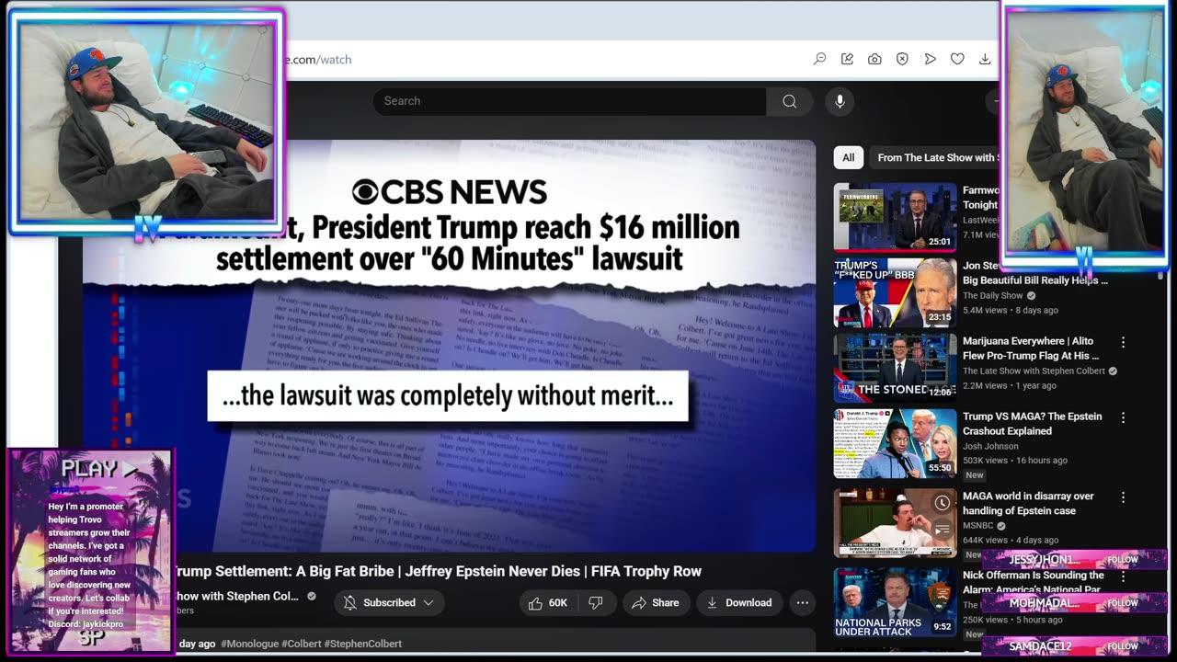The height and width of the screenshot is (662, 1177).
Task: Click the YouTube search magnifier button
Action: coord(789,101)
